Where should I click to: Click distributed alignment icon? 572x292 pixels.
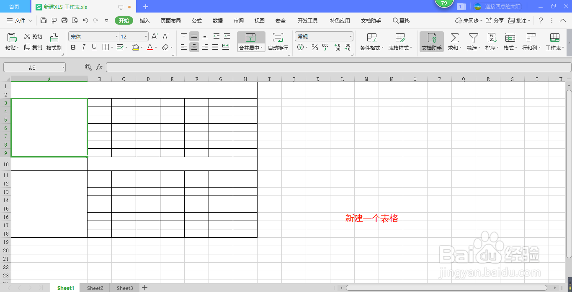click(226, 47)
